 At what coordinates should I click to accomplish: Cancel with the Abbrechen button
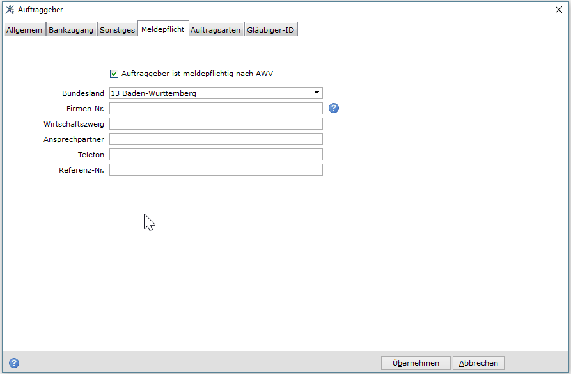[x=478, y=363]
